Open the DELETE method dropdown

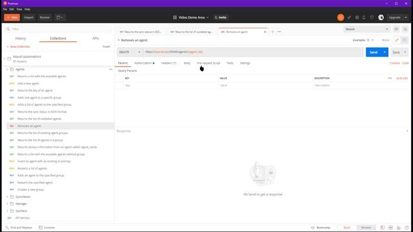(130, 52)
